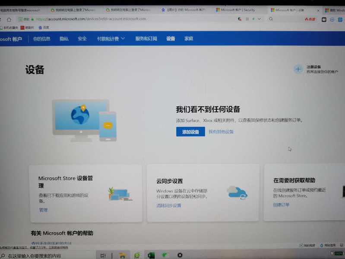Open the Settings gear on the taskbar
This screenshot has width=345, height=259.
(180, 255)
